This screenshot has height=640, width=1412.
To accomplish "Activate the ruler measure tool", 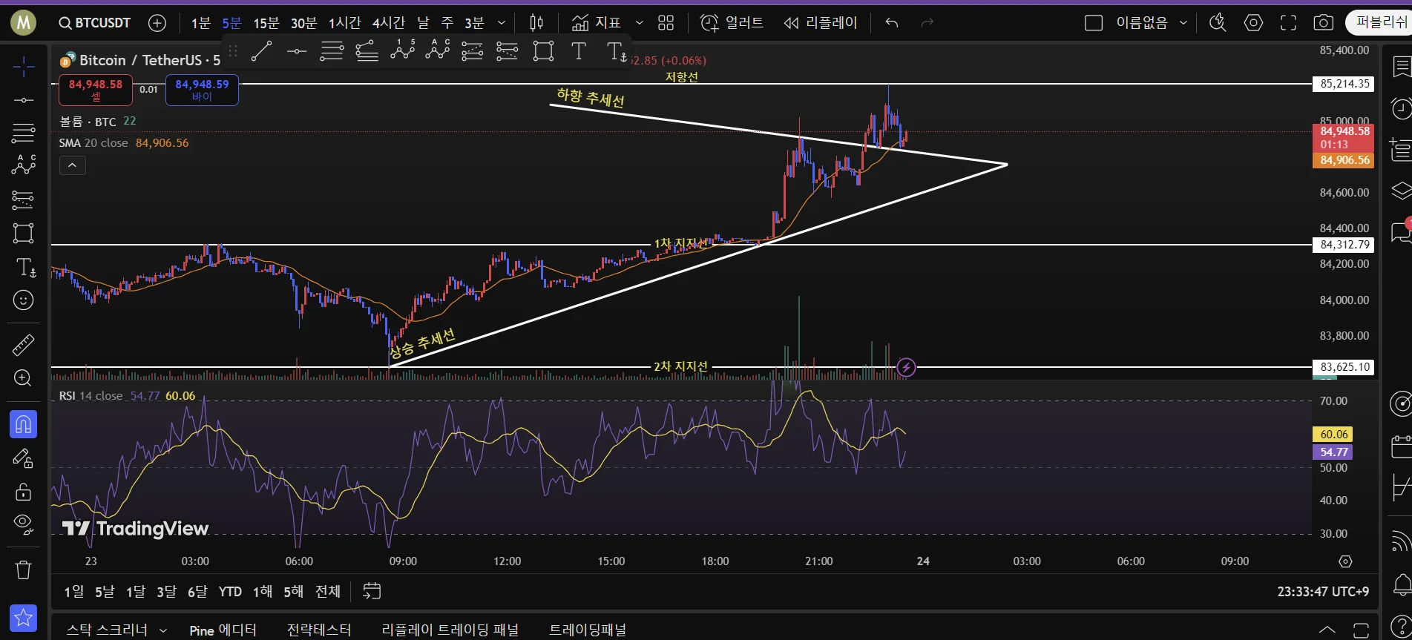I will coord(23,345).
